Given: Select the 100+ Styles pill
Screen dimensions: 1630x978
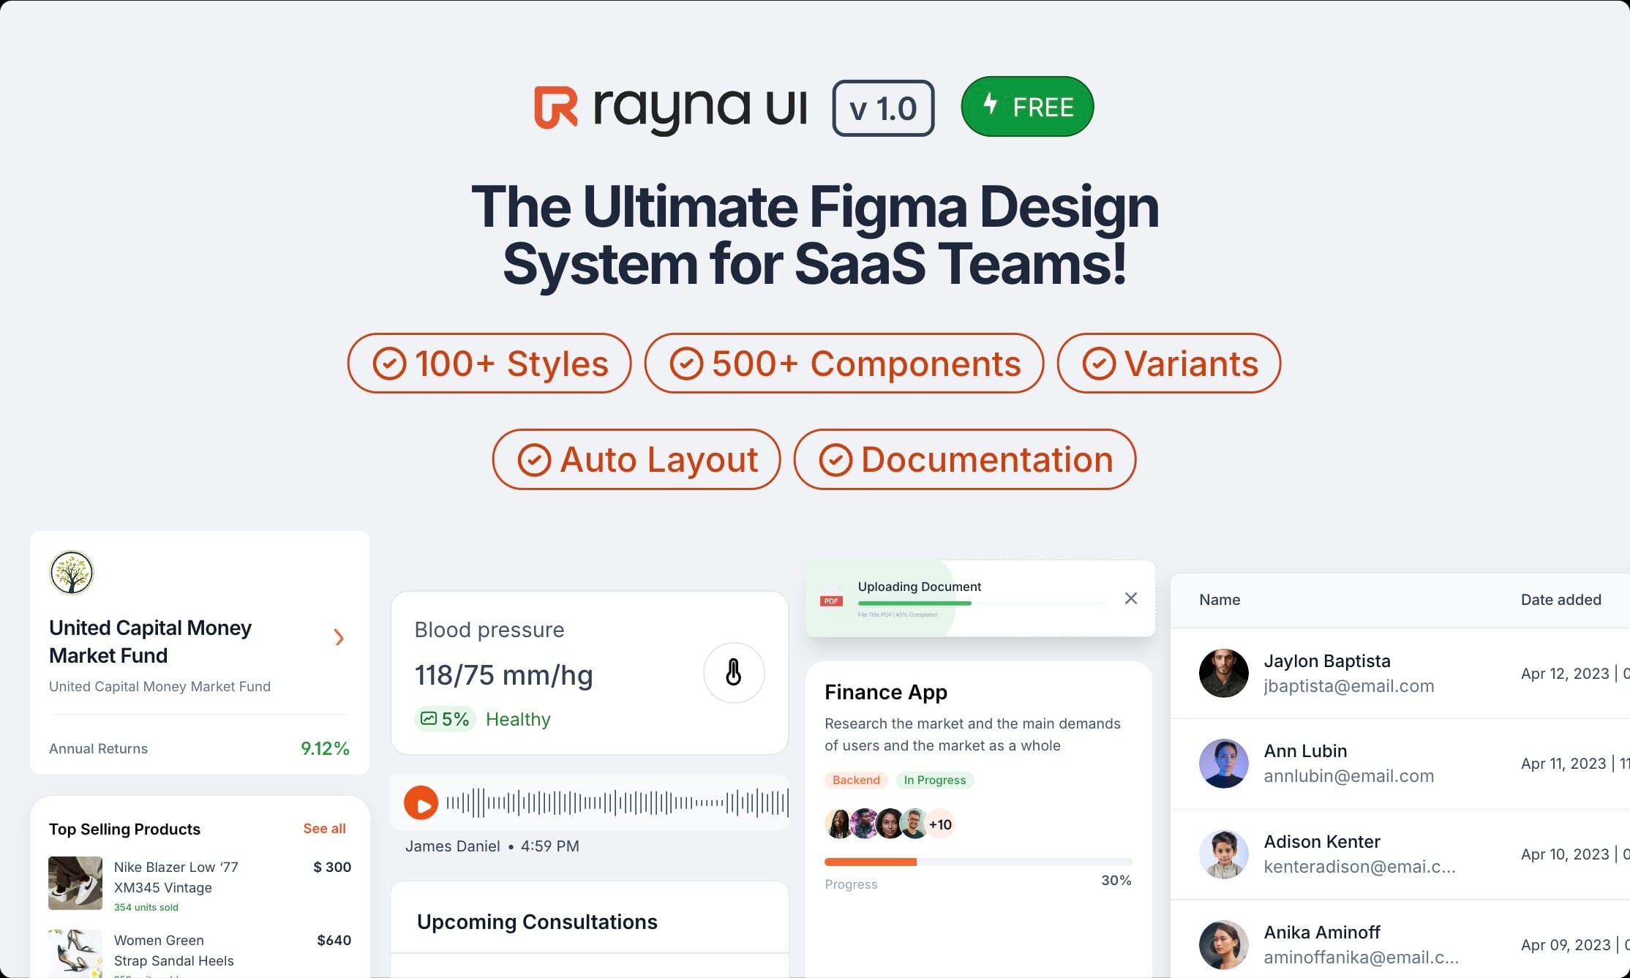Looking at the screenshot, I should (489, 364).
